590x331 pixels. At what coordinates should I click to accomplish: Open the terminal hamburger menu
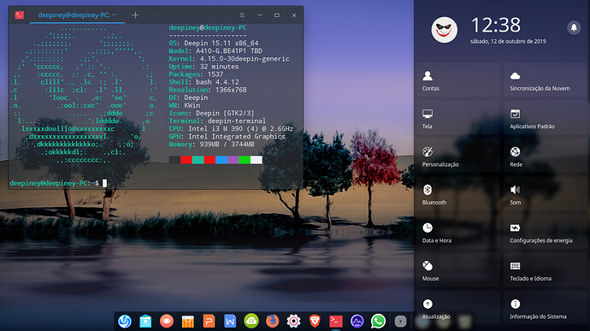point(242,15)
